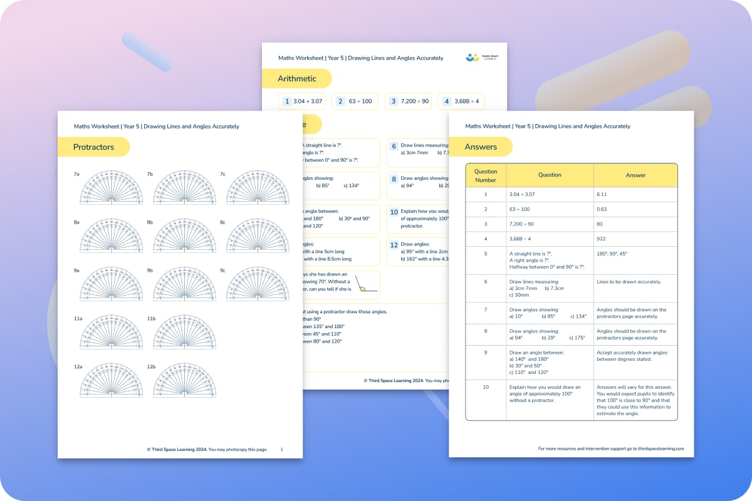
Task: Click the thirdspacelearning.com footer text
Action: [611, 448]
